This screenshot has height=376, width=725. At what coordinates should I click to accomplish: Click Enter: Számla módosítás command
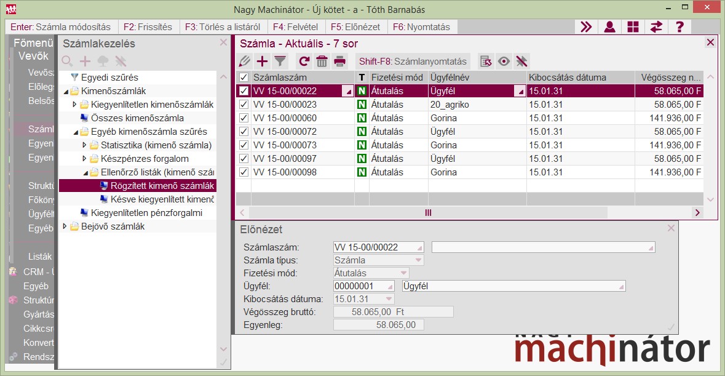[x=61, y=27]
